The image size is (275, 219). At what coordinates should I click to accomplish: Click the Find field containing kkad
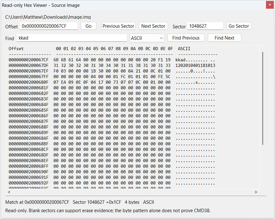point(72,38)
